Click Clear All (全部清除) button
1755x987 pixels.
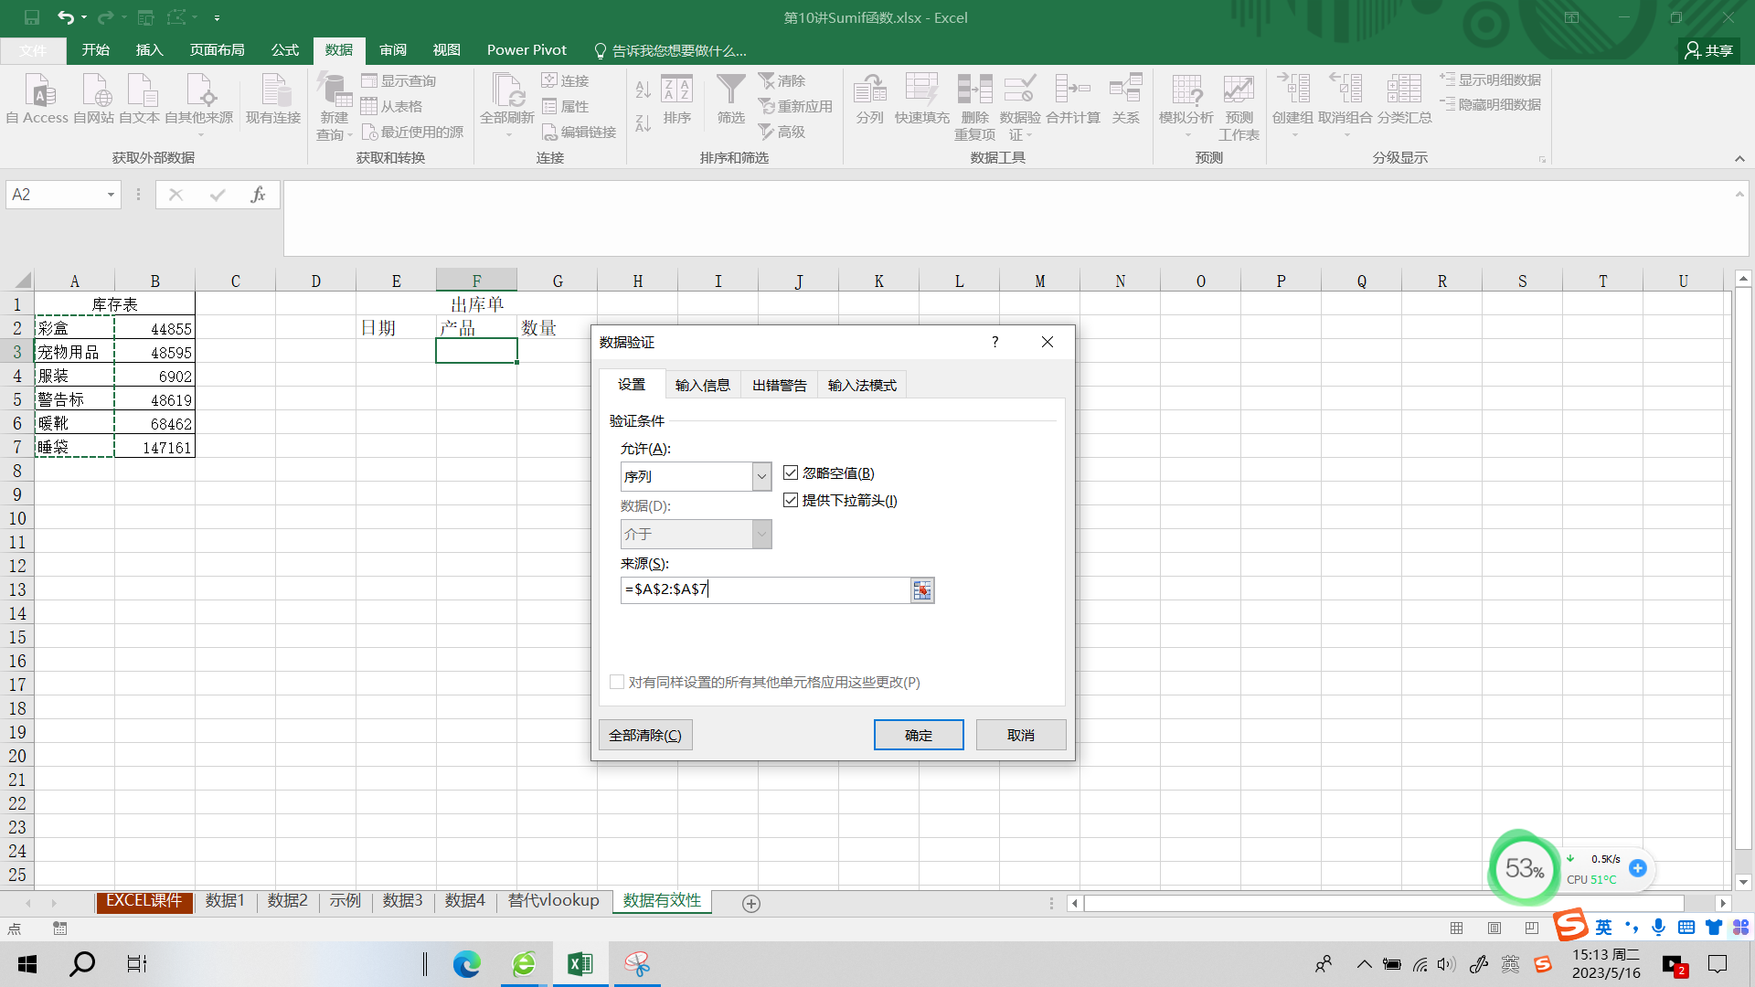tap(645, 735)
